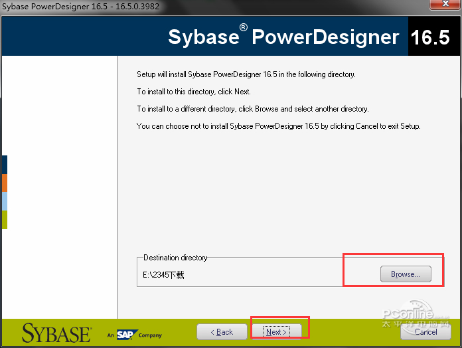Click the SAP logo in the footer
Screen dimensions: 462x348
click(127, 335)
